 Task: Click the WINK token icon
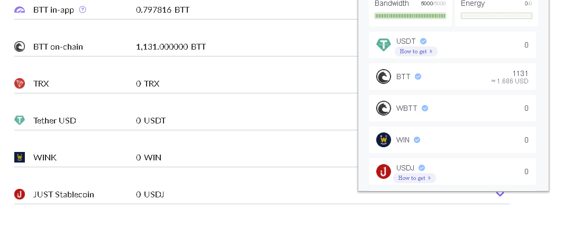(x=20, y=157)
